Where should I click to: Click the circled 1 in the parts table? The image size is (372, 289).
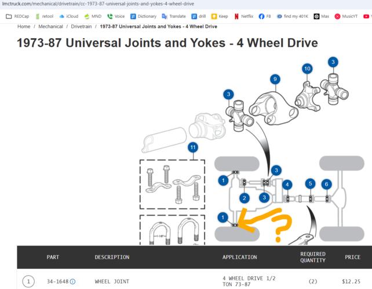[28, 281]
